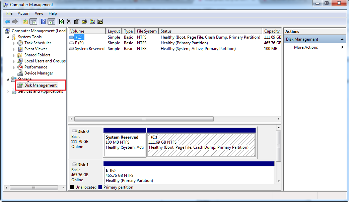Click the Help question mark toolbar icon

(x=43, y=22)
